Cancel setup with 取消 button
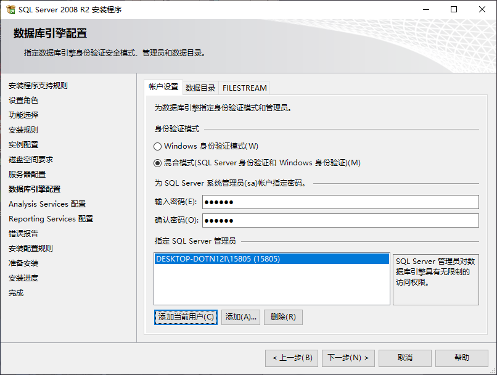497x375 pixels. (x=405, y=358)
